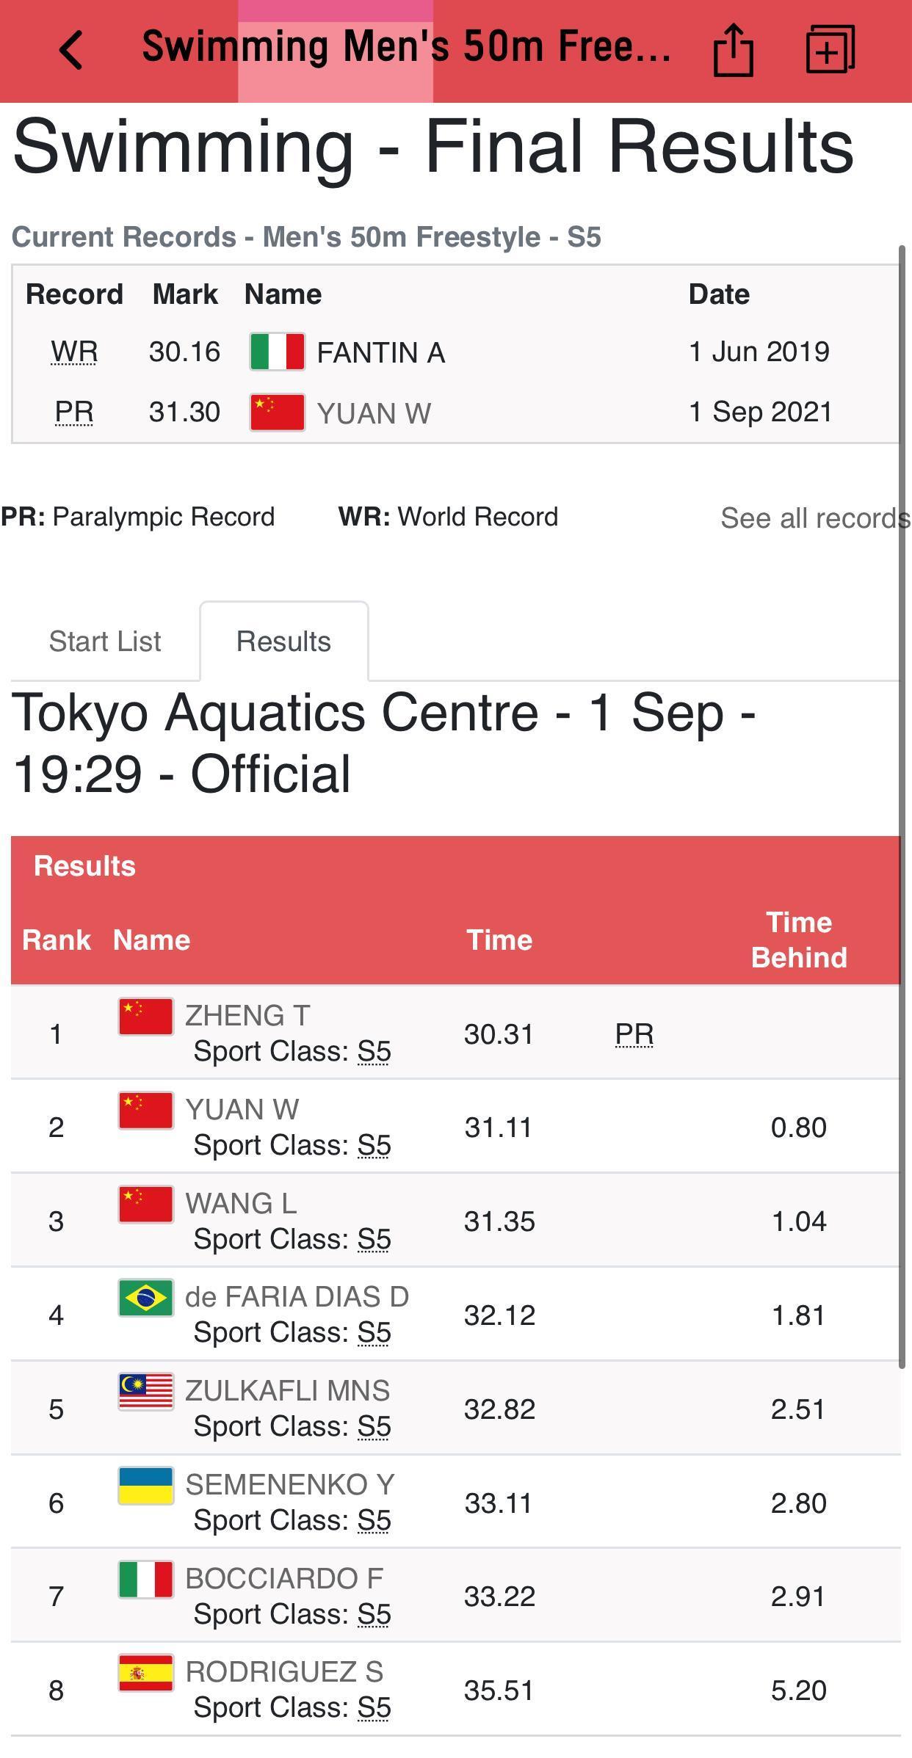Click Ukraine flag beside SEMENENKO Y
Screen dimensions: 912x1758
point(146,1486)
